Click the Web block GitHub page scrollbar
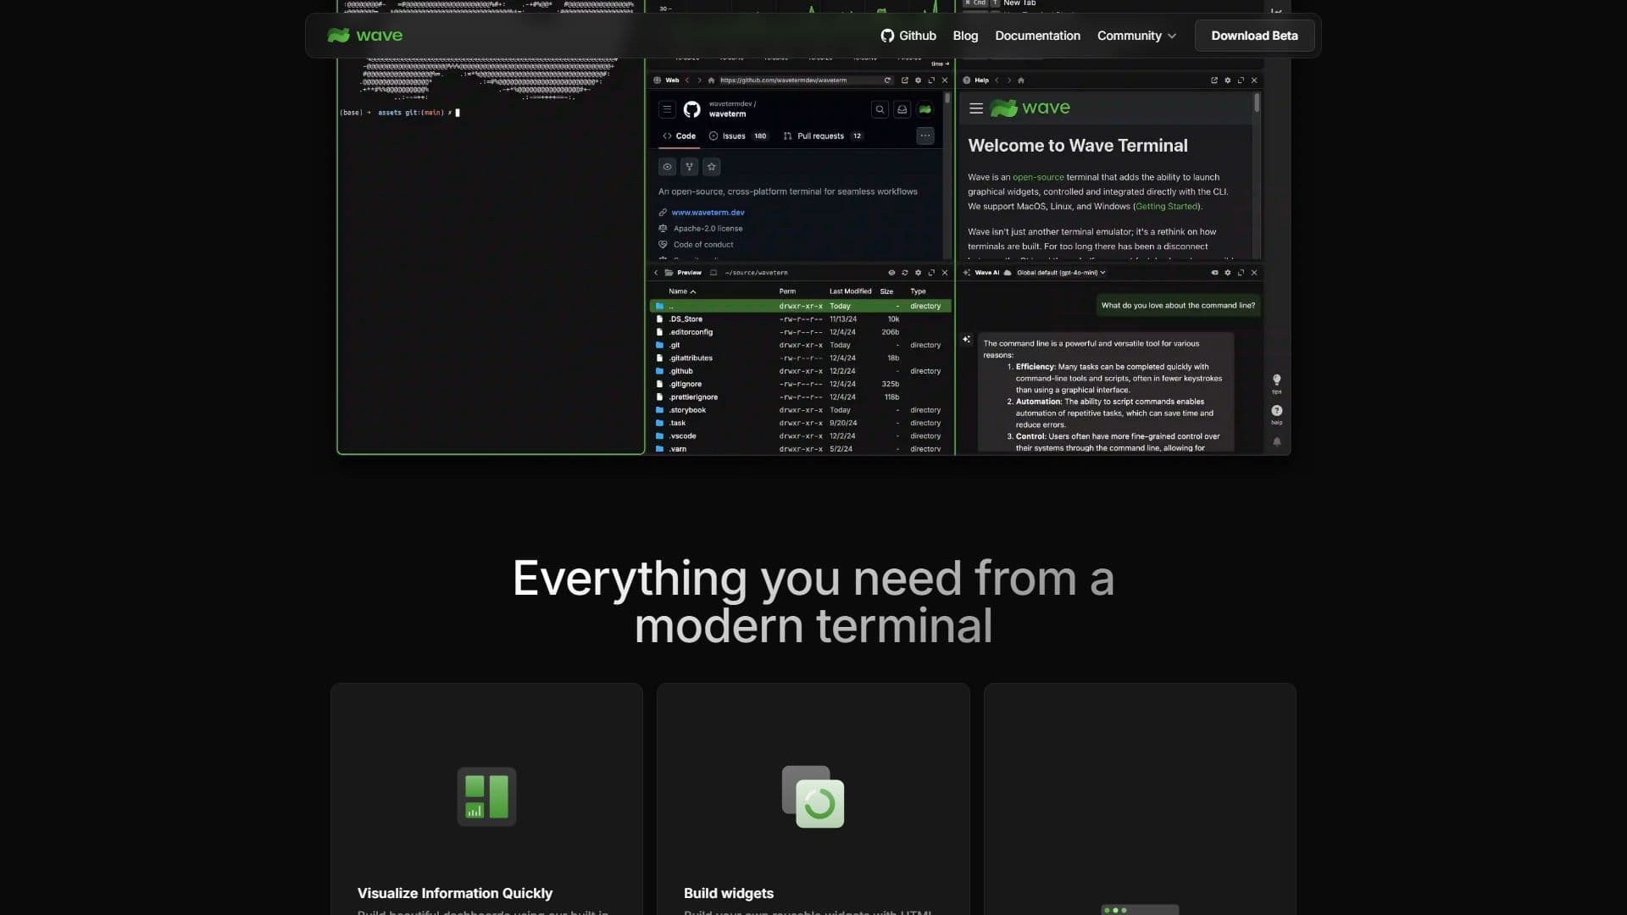 point(947,99)
